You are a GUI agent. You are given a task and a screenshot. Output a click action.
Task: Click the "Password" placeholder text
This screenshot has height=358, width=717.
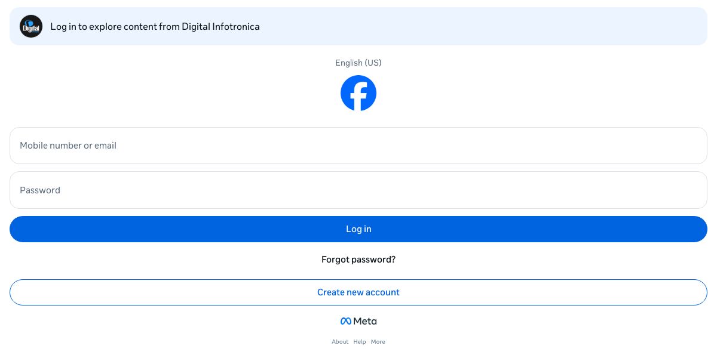[x=40, y=190]
